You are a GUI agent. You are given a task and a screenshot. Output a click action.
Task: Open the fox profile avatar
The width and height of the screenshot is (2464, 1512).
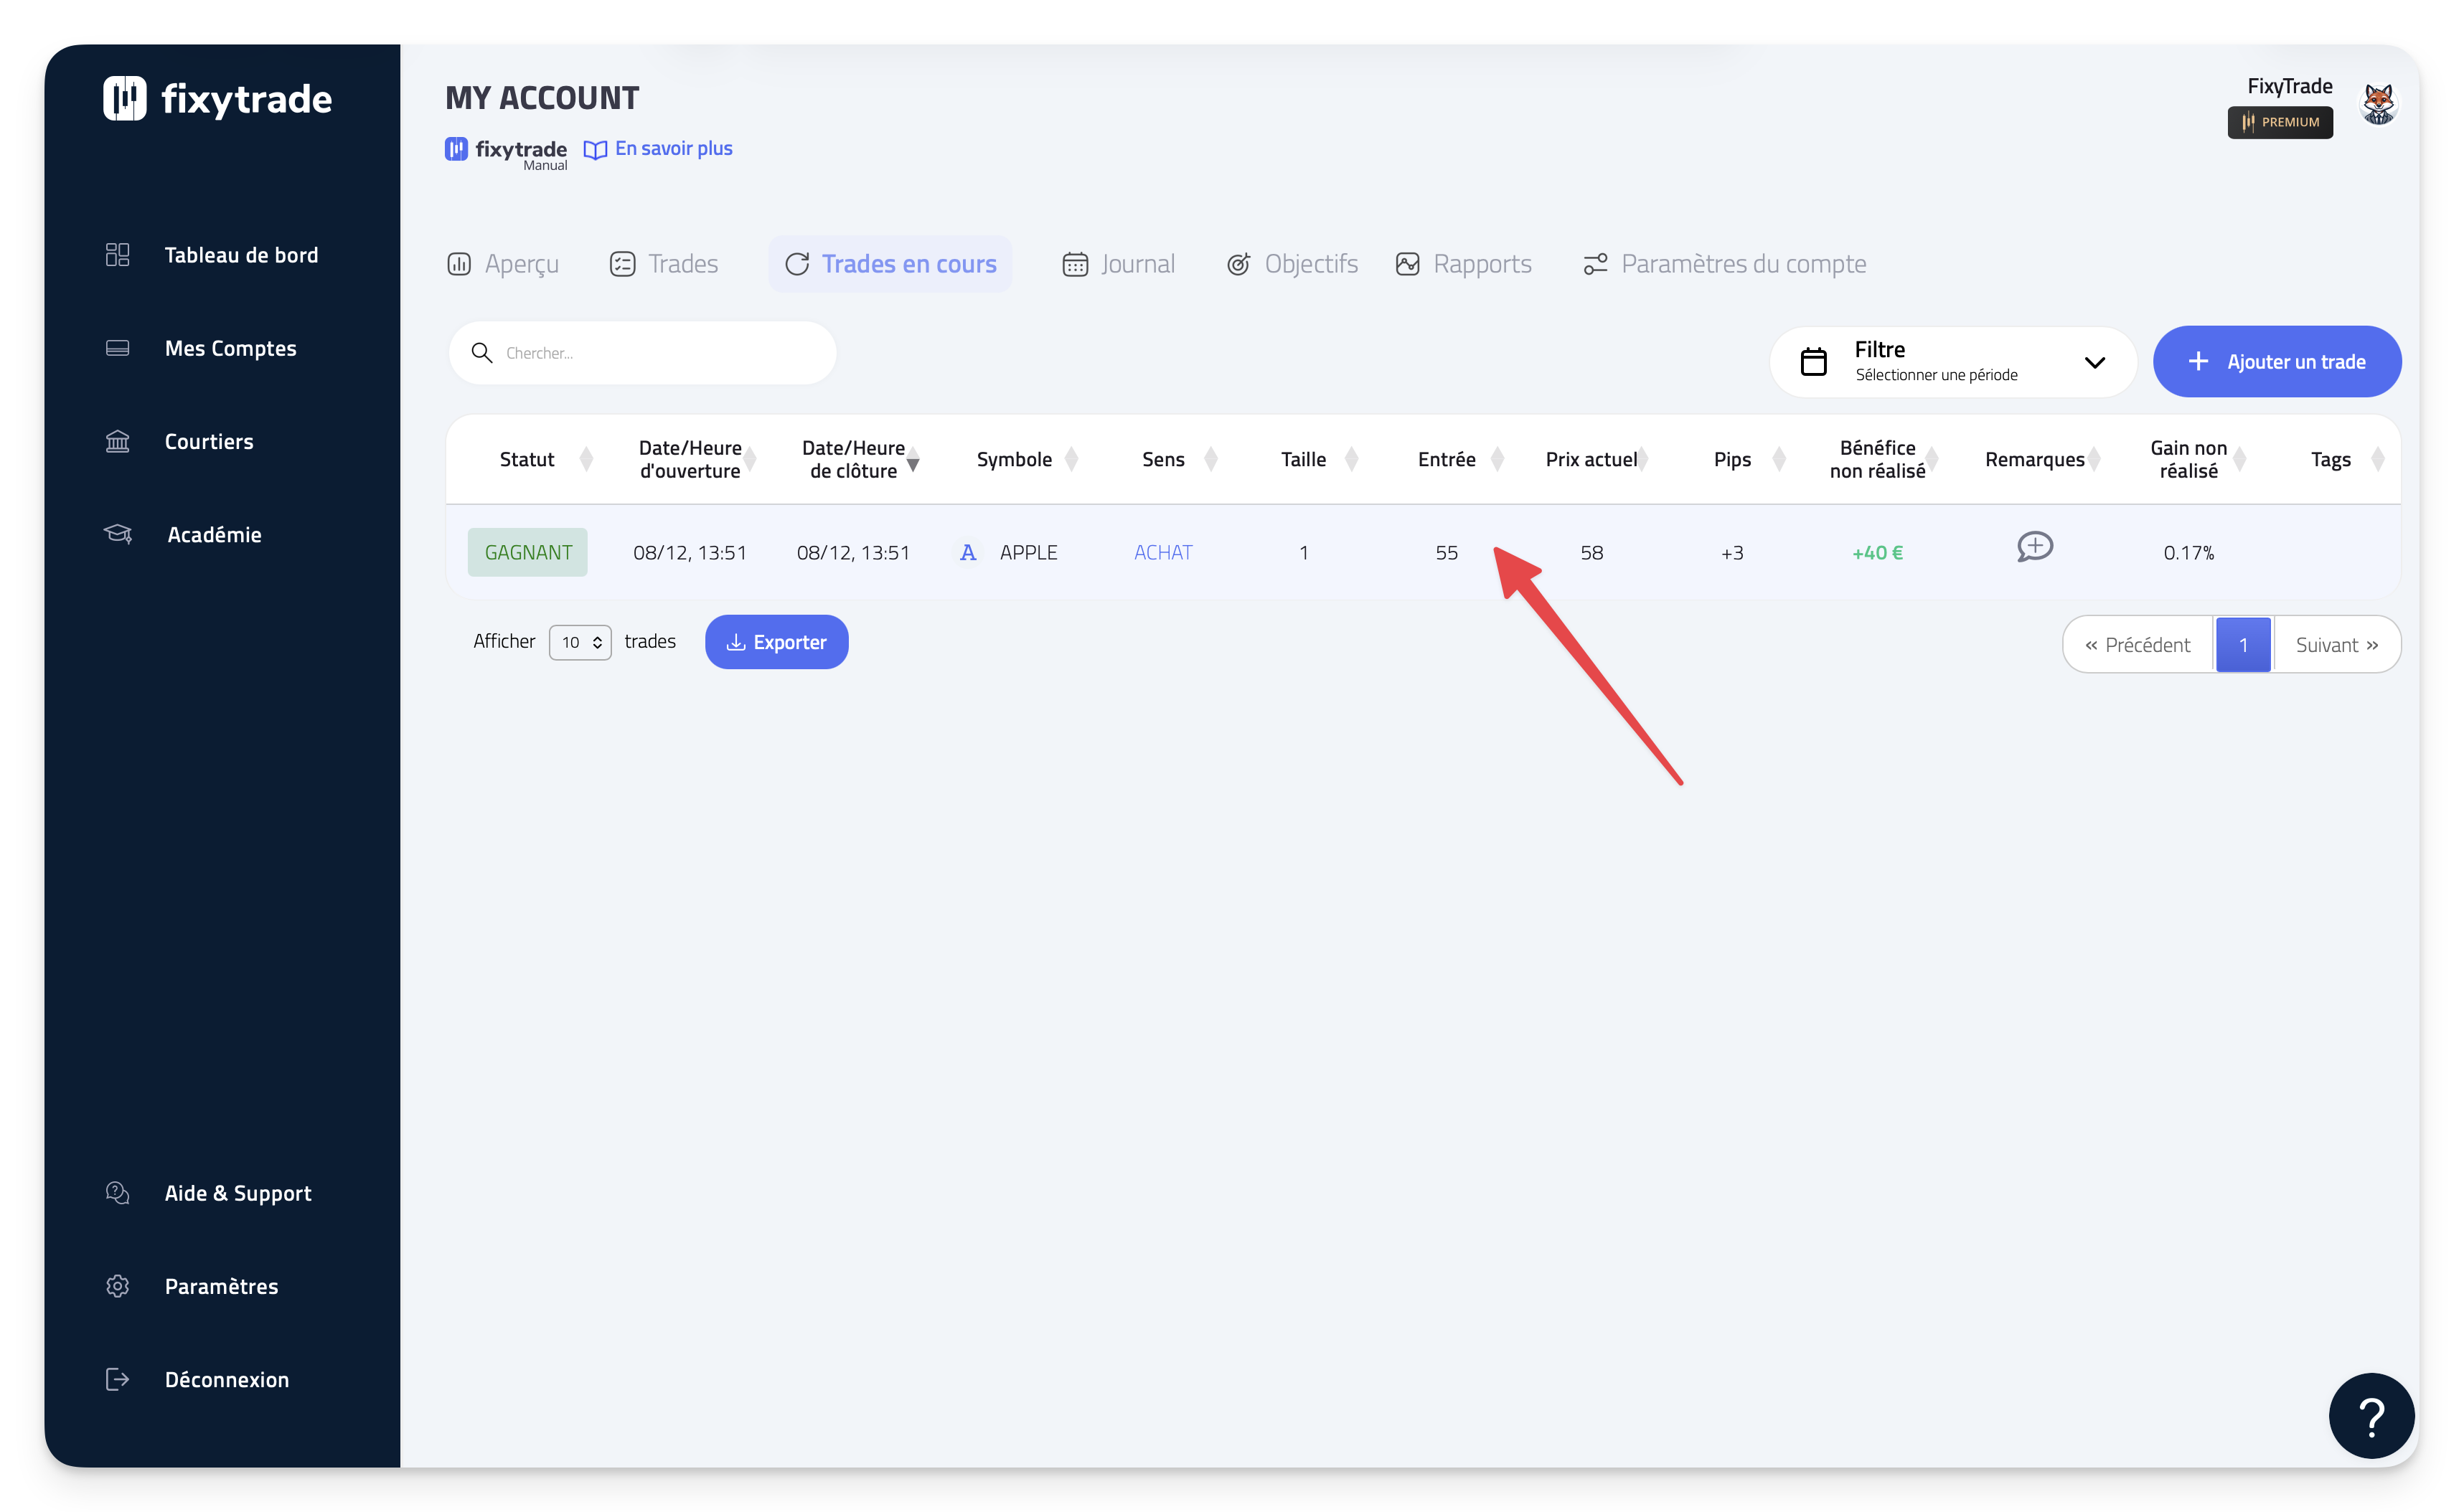2378,104
